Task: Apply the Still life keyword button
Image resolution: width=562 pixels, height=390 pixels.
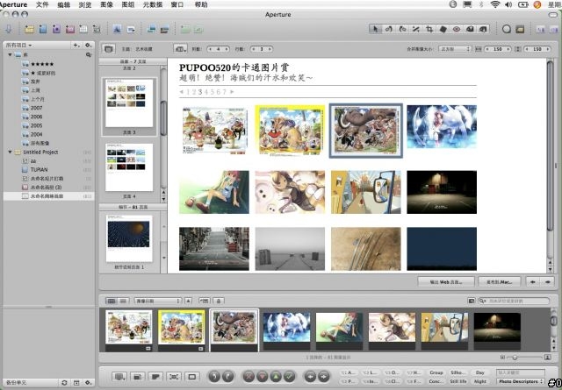Action: tap(458, 381)
